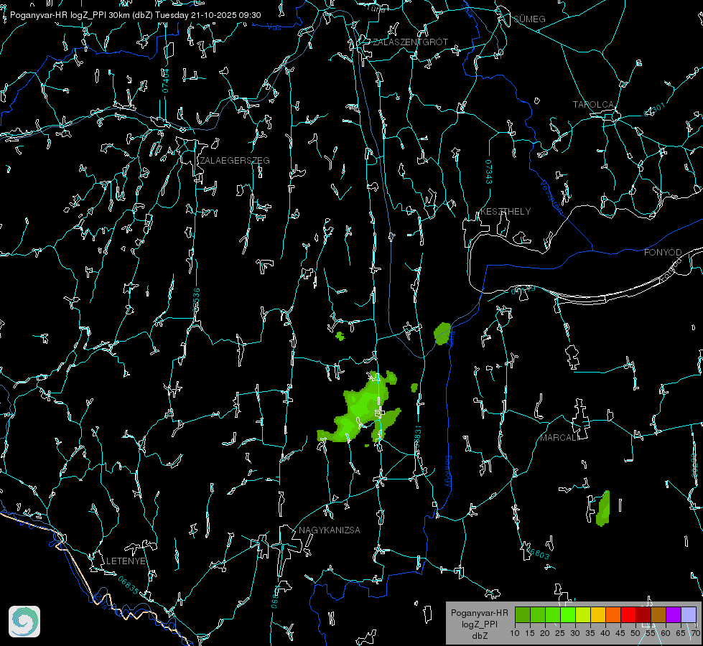Click the FONYÓD label
This screenshot has height=646, width=703.
[x=663, y=253]
